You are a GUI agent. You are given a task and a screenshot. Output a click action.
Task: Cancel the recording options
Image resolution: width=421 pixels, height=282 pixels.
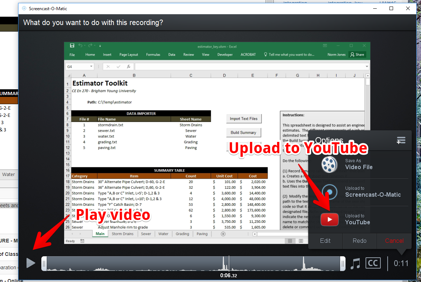click(x=394, y=241)
